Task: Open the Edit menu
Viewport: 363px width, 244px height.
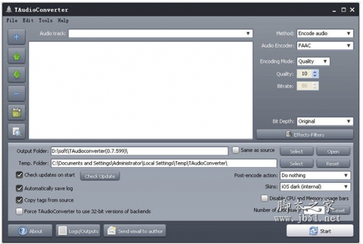Action: point(28,21)
